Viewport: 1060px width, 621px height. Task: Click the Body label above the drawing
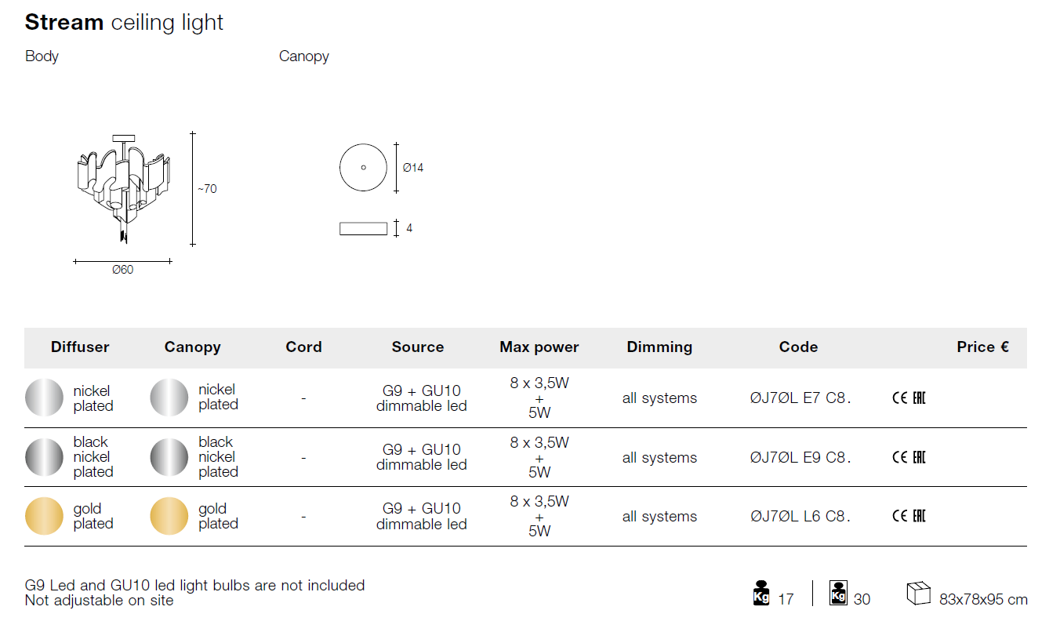pyautogui.click(x=42, y=56)
